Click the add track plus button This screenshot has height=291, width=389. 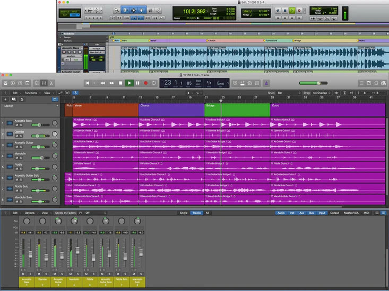(6, 99)
